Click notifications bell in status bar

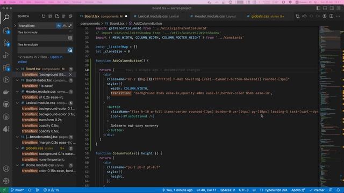tap(338, 190)
